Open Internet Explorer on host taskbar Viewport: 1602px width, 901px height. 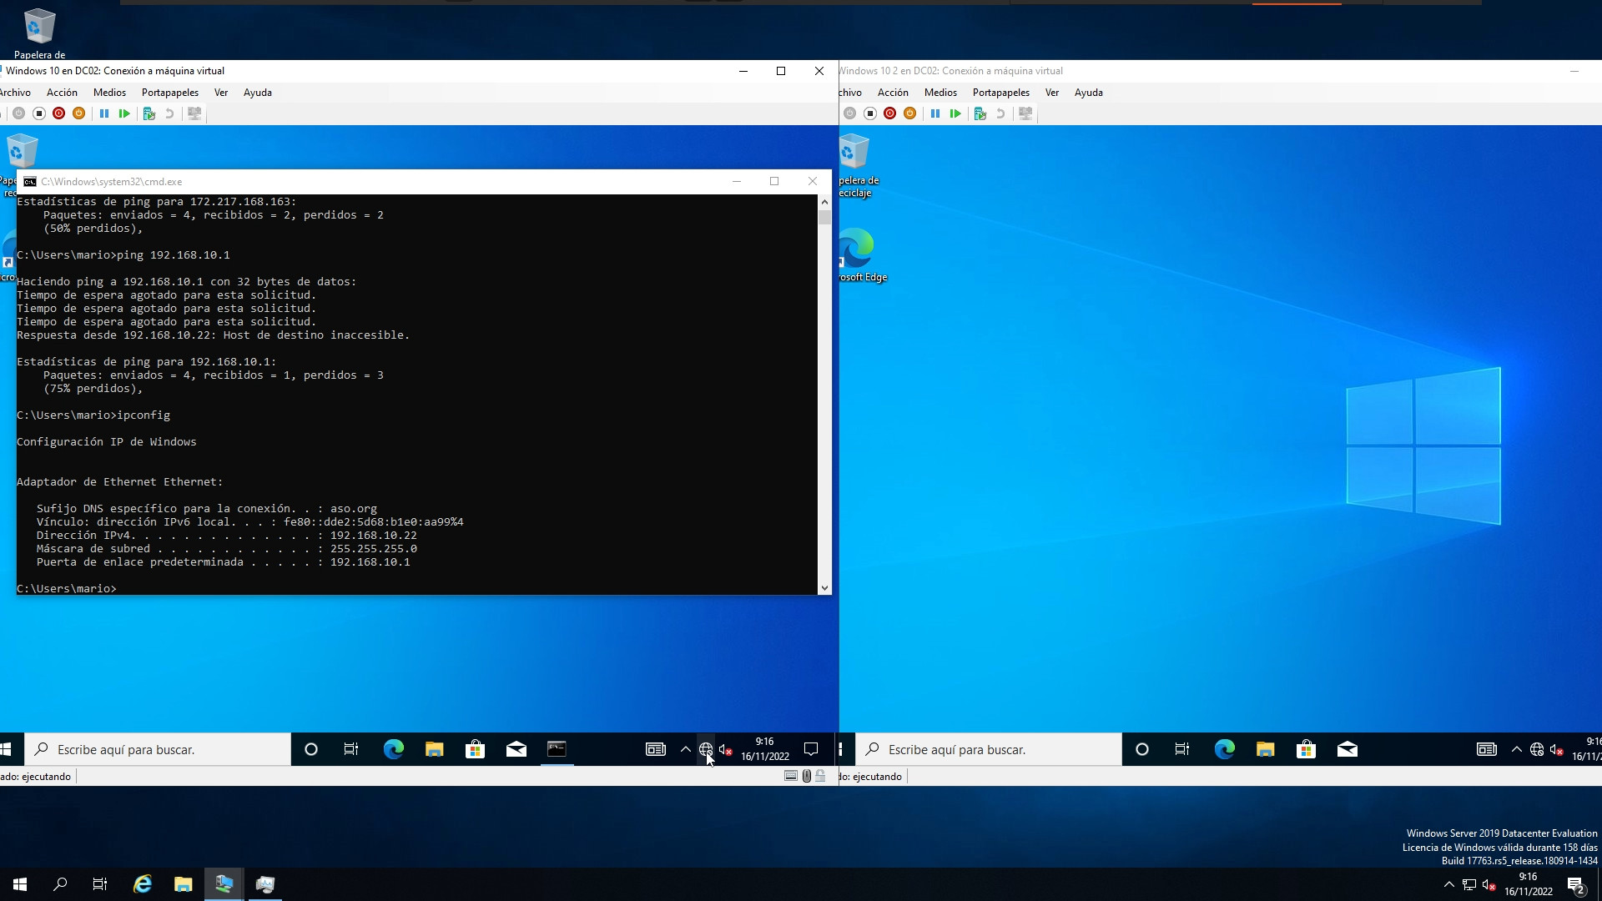(x=143, y=884)
